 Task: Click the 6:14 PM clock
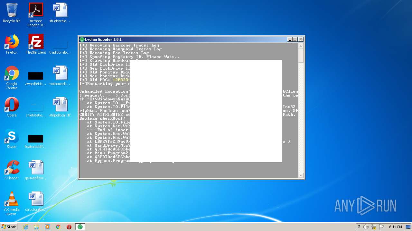395,227
